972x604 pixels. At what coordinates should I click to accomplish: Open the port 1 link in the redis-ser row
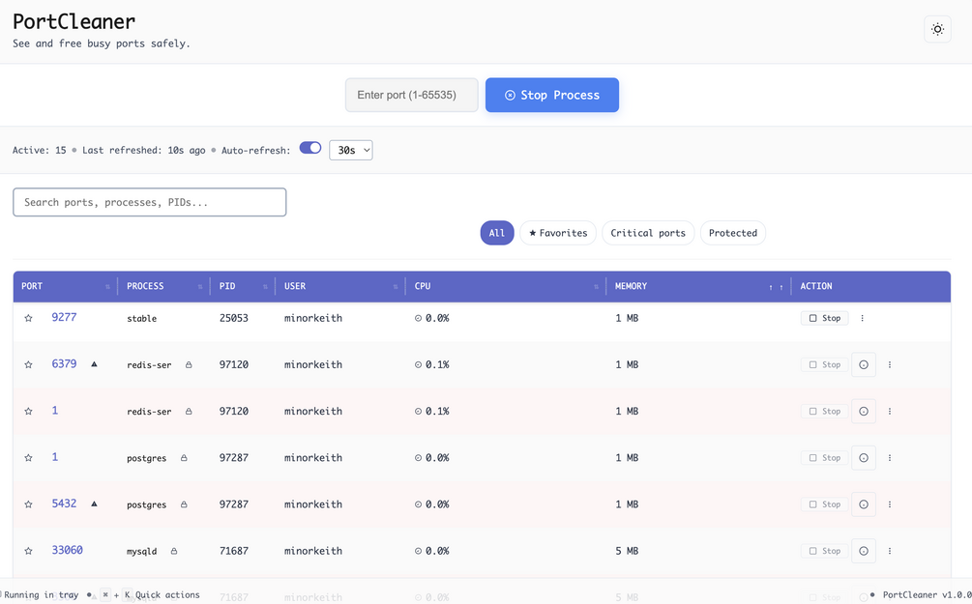point(54,410)
